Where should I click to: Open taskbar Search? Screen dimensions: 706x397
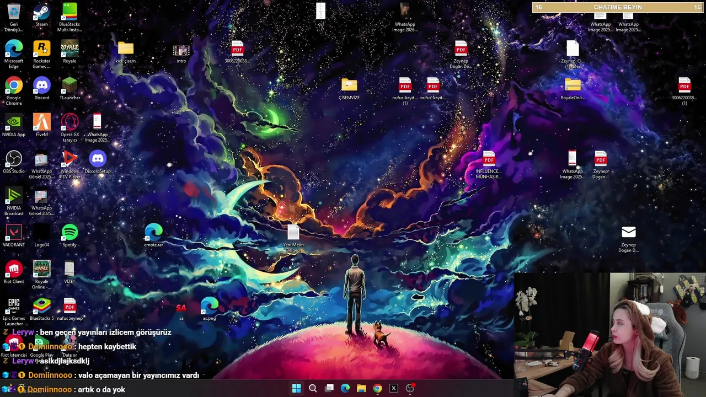[313, 388]
